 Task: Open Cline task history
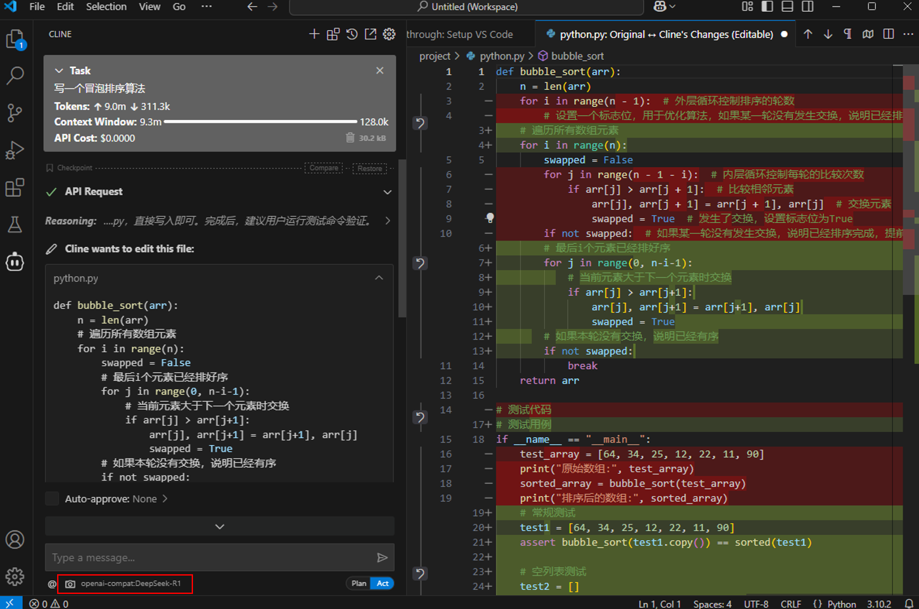352,34
